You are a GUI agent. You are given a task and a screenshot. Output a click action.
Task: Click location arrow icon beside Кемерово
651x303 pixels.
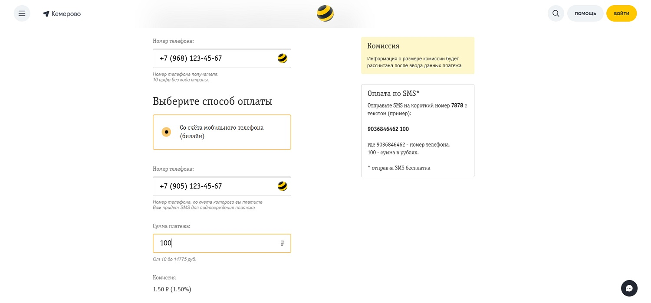pos(46,14)
